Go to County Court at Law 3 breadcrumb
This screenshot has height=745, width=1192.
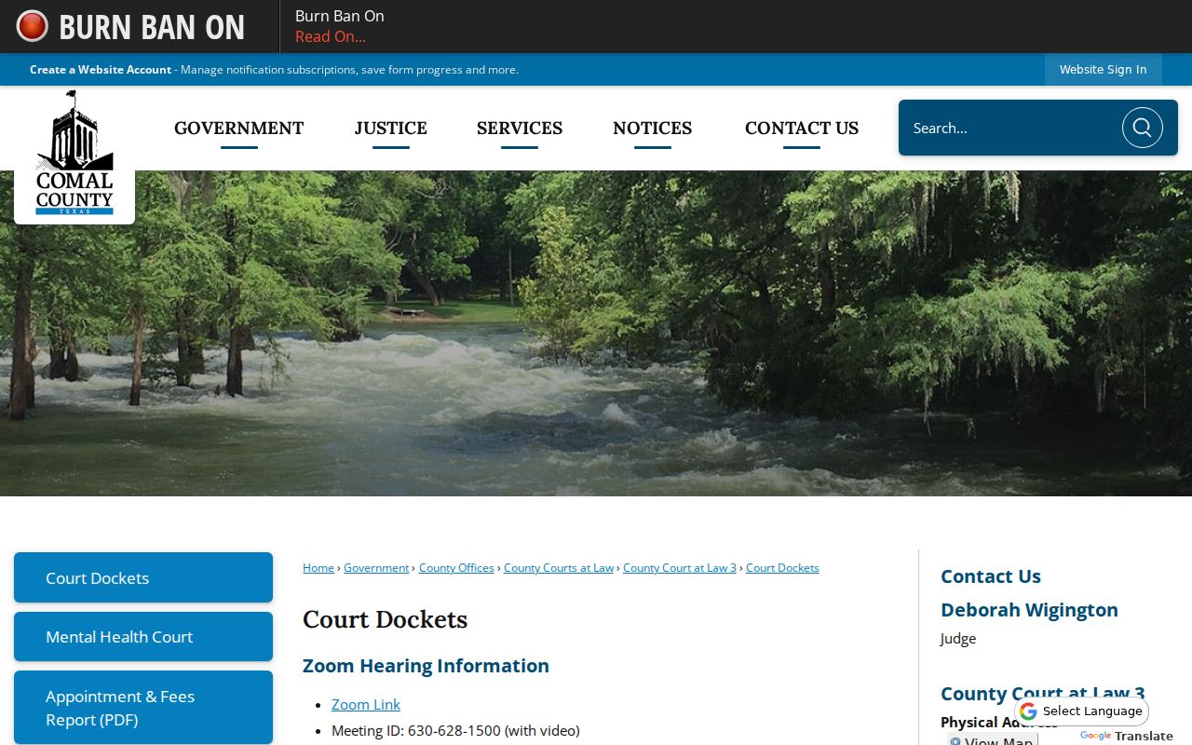[x=680, y=568]
